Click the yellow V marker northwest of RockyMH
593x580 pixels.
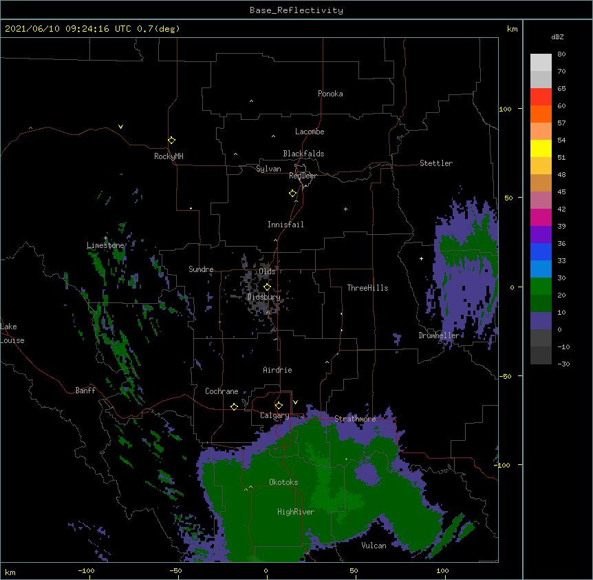[120, 127]
